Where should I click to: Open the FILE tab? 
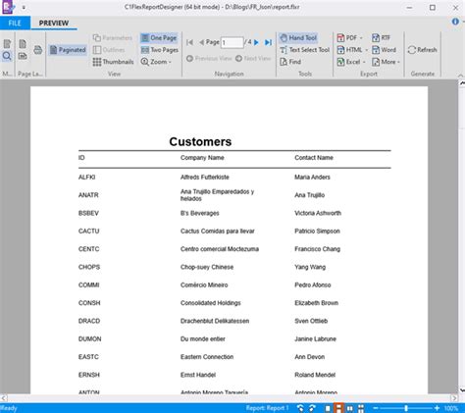coord(15,23)
